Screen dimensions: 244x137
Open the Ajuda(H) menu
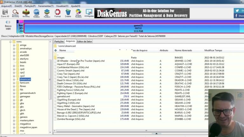76,6
